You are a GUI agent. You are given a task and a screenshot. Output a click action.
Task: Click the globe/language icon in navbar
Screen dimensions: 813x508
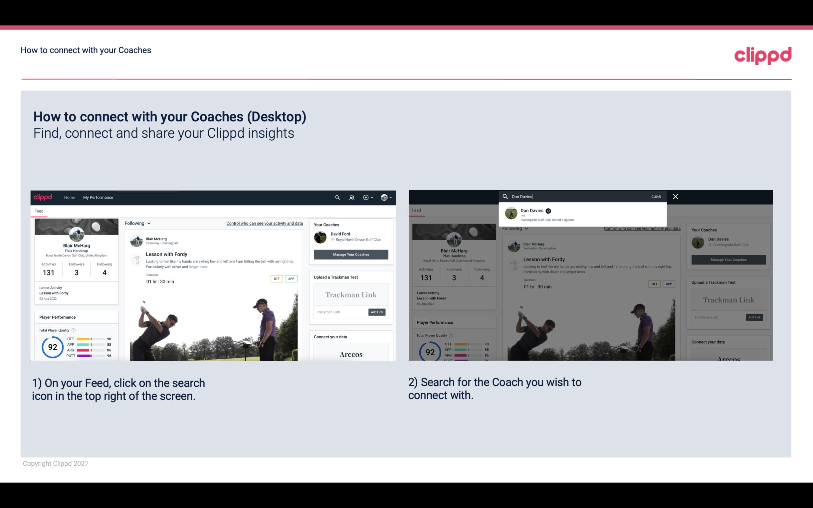(383, 197)
